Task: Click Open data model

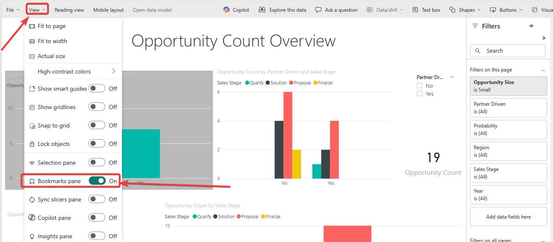Action: 152,10
